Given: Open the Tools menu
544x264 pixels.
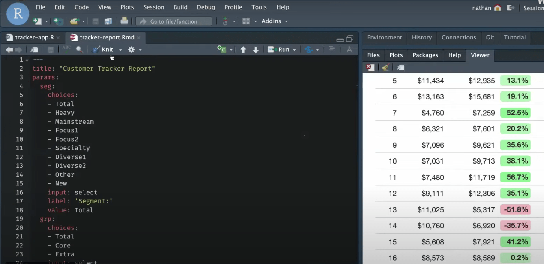Looking at the screenshot, I should pyautogui.click(x=259, y=7).
